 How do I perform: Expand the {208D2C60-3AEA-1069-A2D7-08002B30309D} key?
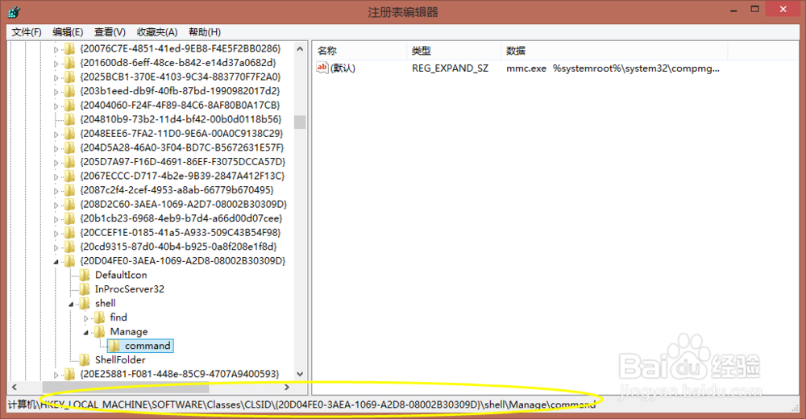tap(56, 205)
